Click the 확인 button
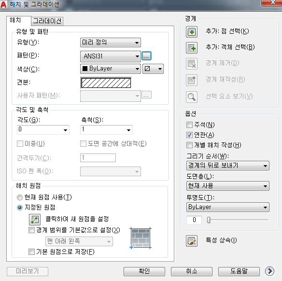Viewport: 282px width, 281px height. 144,271
